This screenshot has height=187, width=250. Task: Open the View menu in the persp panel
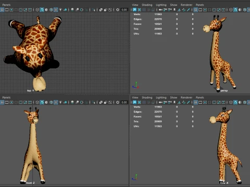point(135,5)
